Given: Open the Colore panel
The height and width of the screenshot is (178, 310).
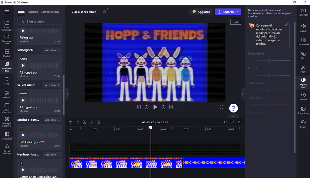Looking at the screenshot, I should coord(303,124).
